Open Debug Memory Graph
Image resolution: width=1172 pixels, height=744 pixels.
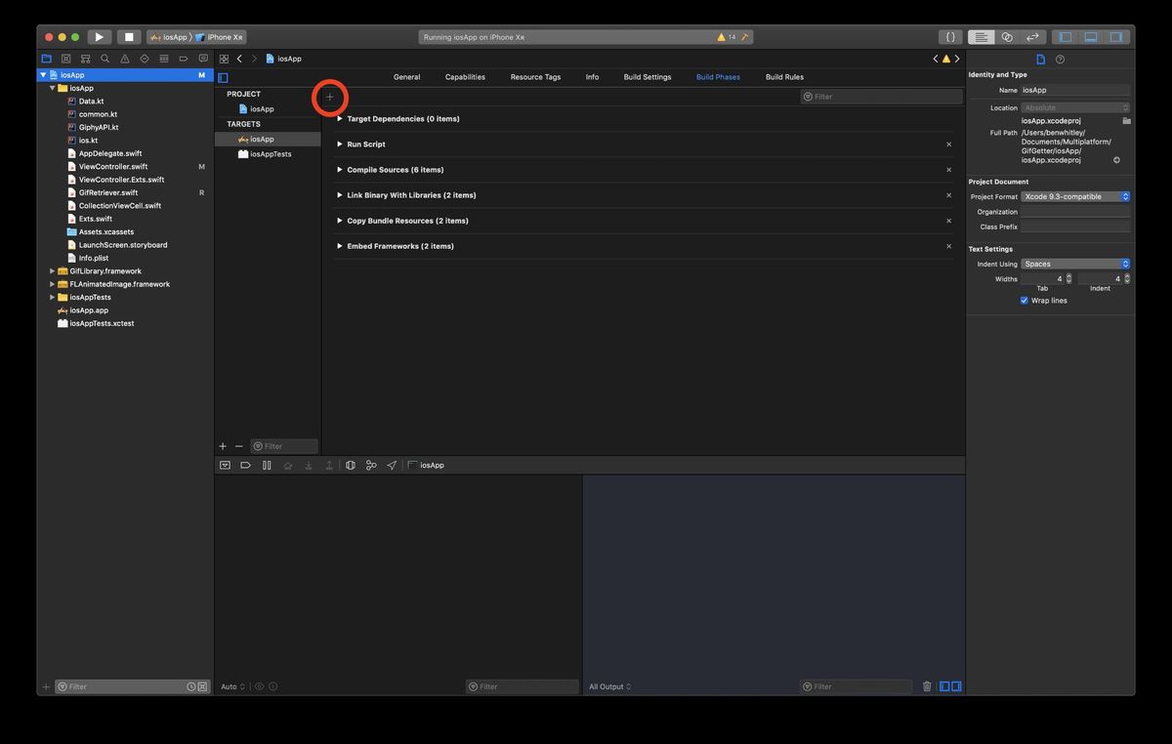371,466
